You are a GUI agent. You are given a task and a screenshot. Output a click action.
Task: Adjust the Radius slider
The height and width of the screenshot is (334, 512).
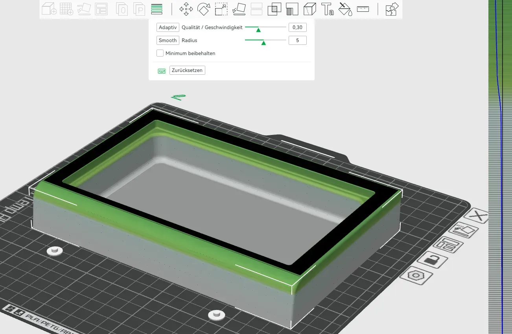click(x=265, y=41)
